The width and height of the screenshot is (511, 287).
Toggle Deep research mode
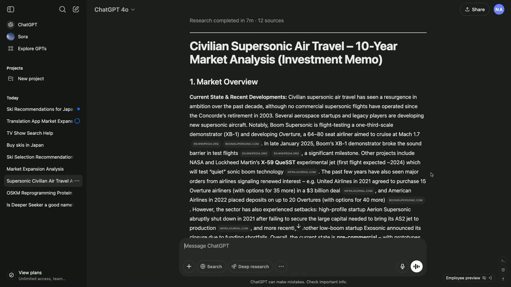tap(250, 267)
